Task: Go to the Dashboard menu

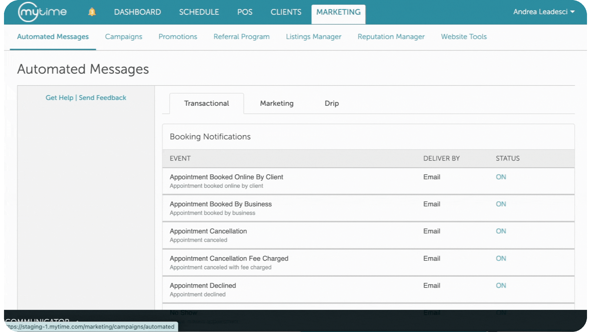Action: point(137,12)
